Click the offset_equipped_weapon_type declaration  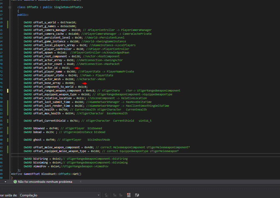tap(57, 94)
